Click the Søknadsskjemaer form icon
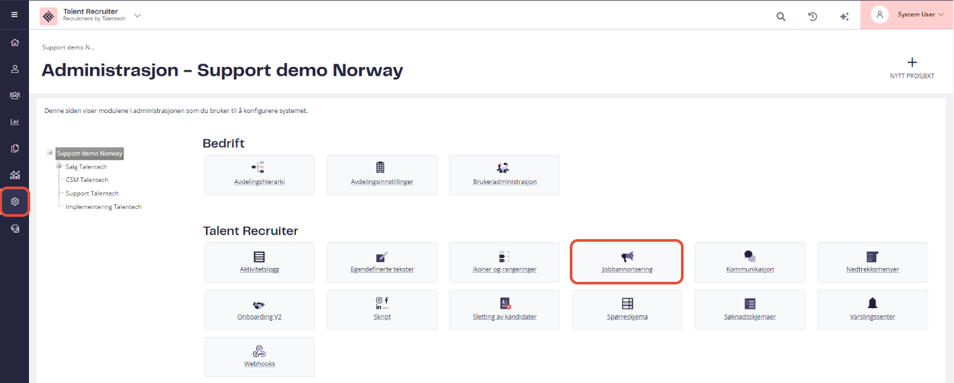The image size is (954, 383). [x=749, y=304]
